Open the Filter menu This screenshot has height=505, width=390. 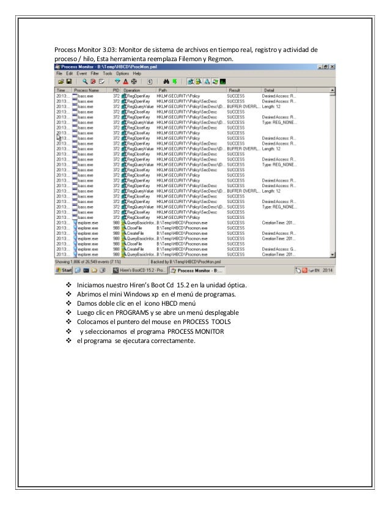click(x=95, y=73)
